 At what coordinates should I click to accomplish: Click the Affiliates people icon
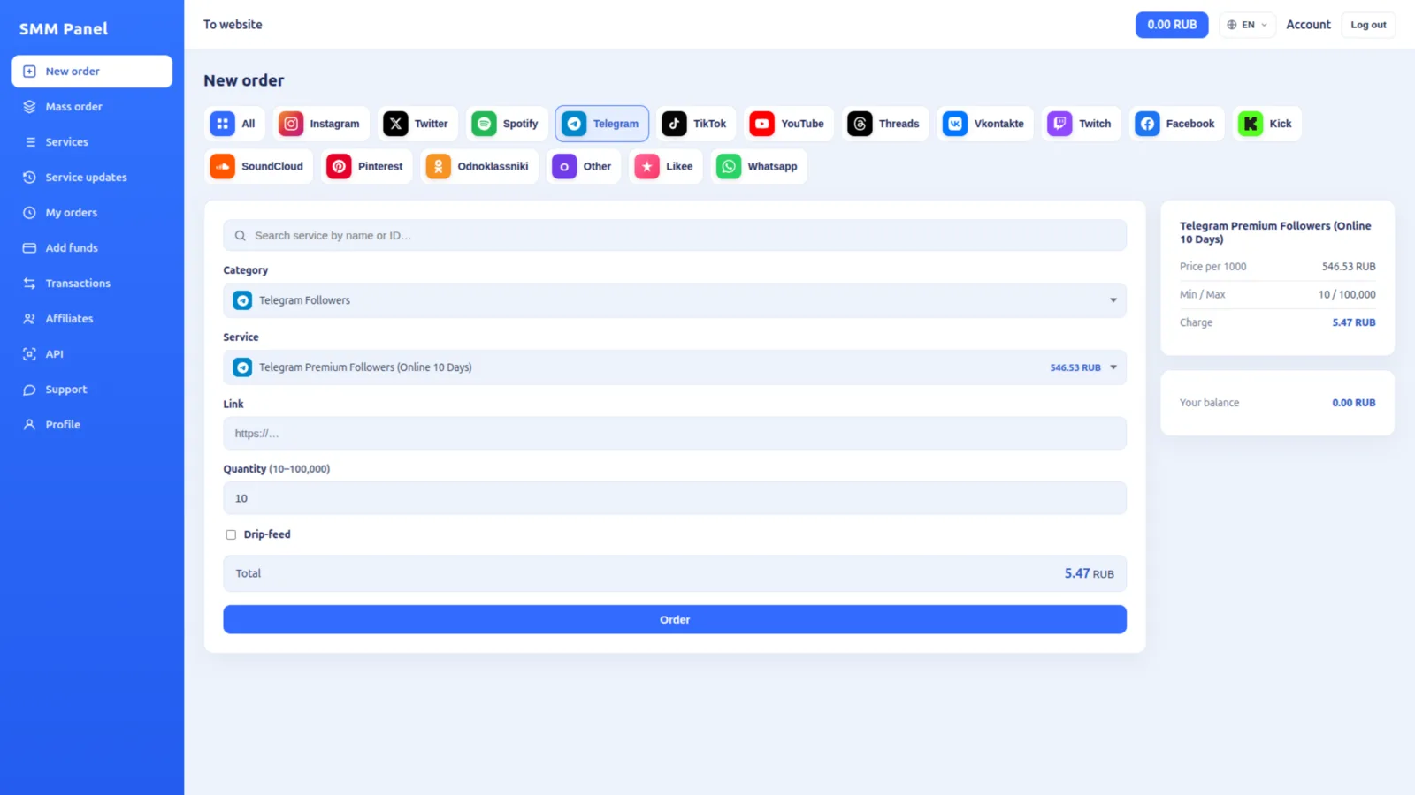(x=29, y=319)
